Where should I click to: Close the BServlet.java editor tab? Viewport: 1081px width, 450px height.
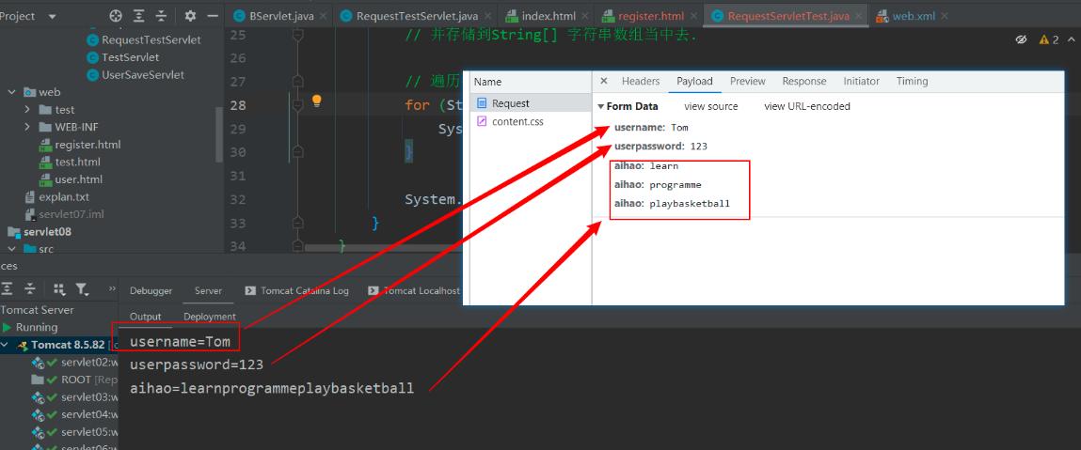pyautogui.click(x=324, y=16)
